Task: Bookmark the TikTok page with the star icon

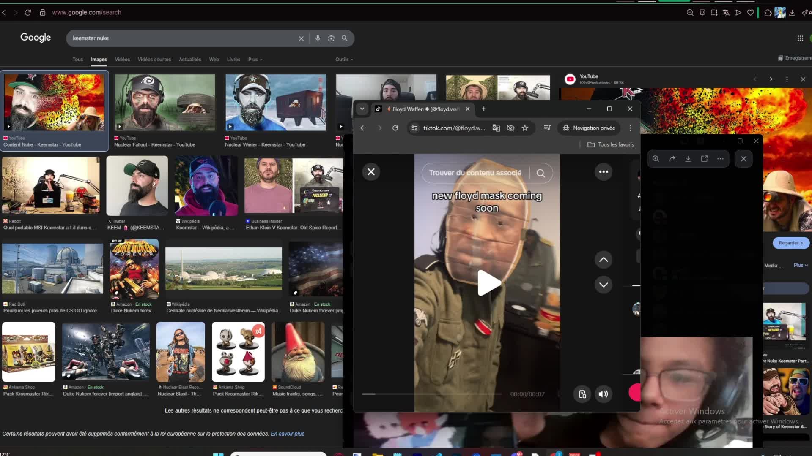Action: coord(525,128)
